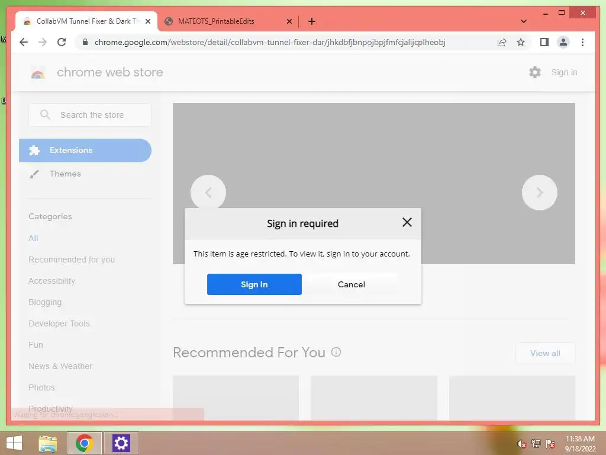Screen dimensions: 606x455
Task: Click the info icon beside Recommended For You
Action: click(x=336, y=352)
